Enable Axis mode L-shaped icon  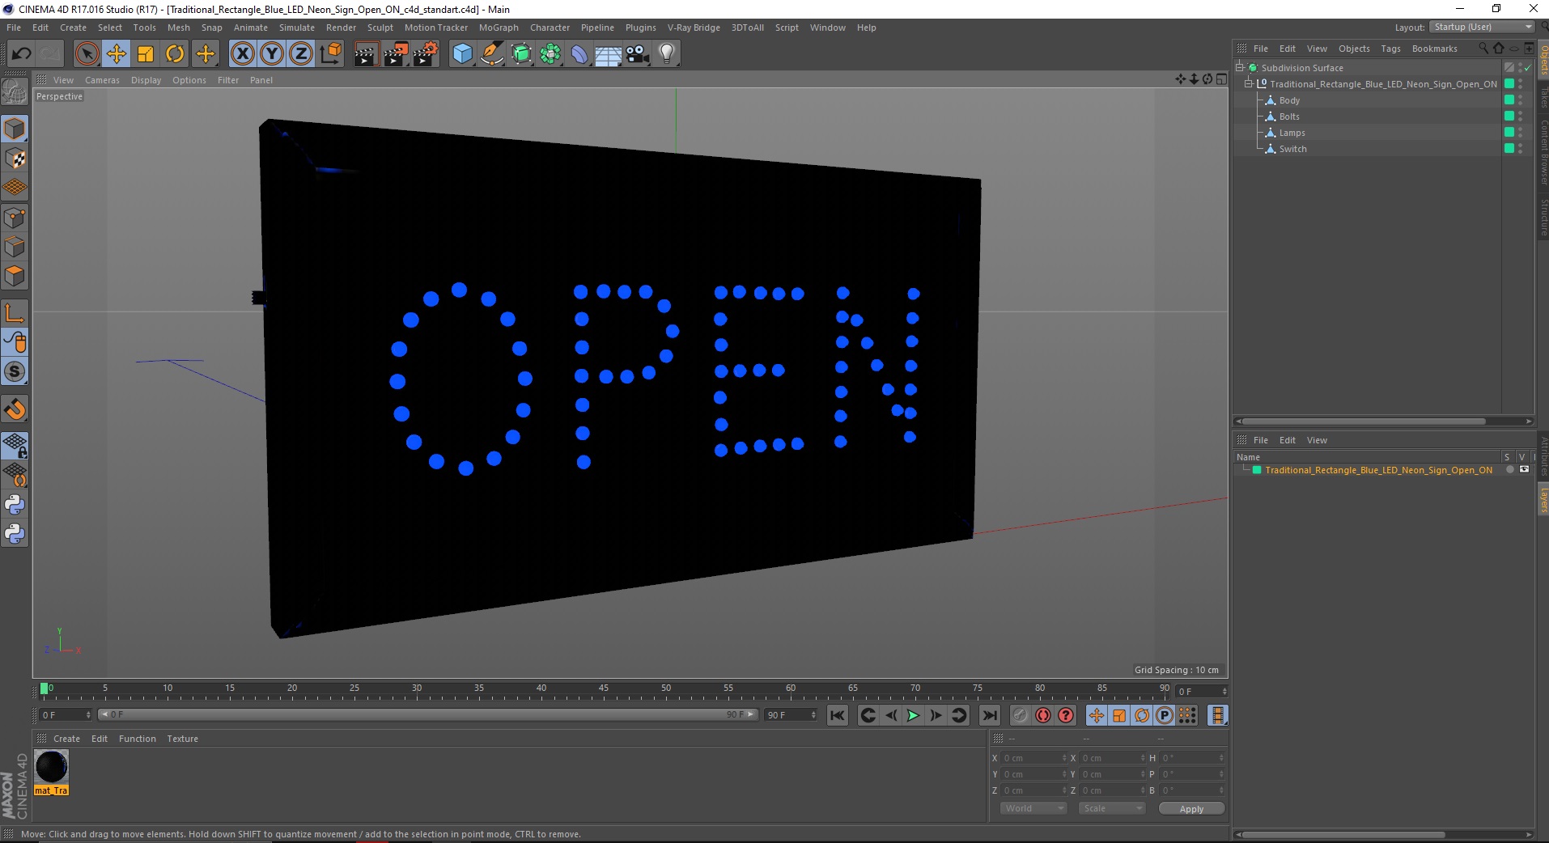(x=15, y=313)
